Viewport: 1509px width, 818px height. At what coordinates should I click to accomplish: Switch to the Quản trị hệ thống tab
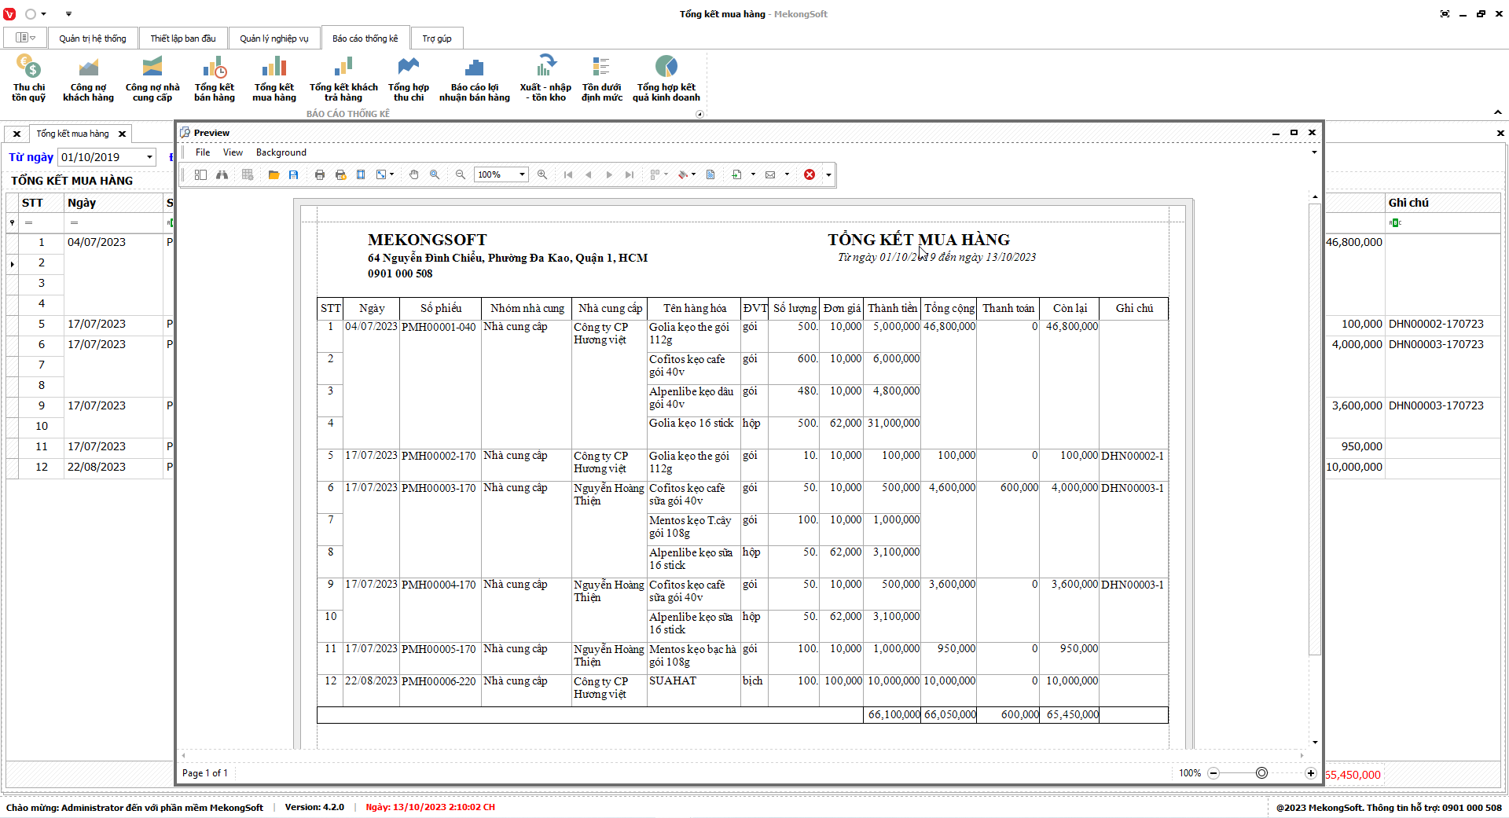[x=93, y=39]
